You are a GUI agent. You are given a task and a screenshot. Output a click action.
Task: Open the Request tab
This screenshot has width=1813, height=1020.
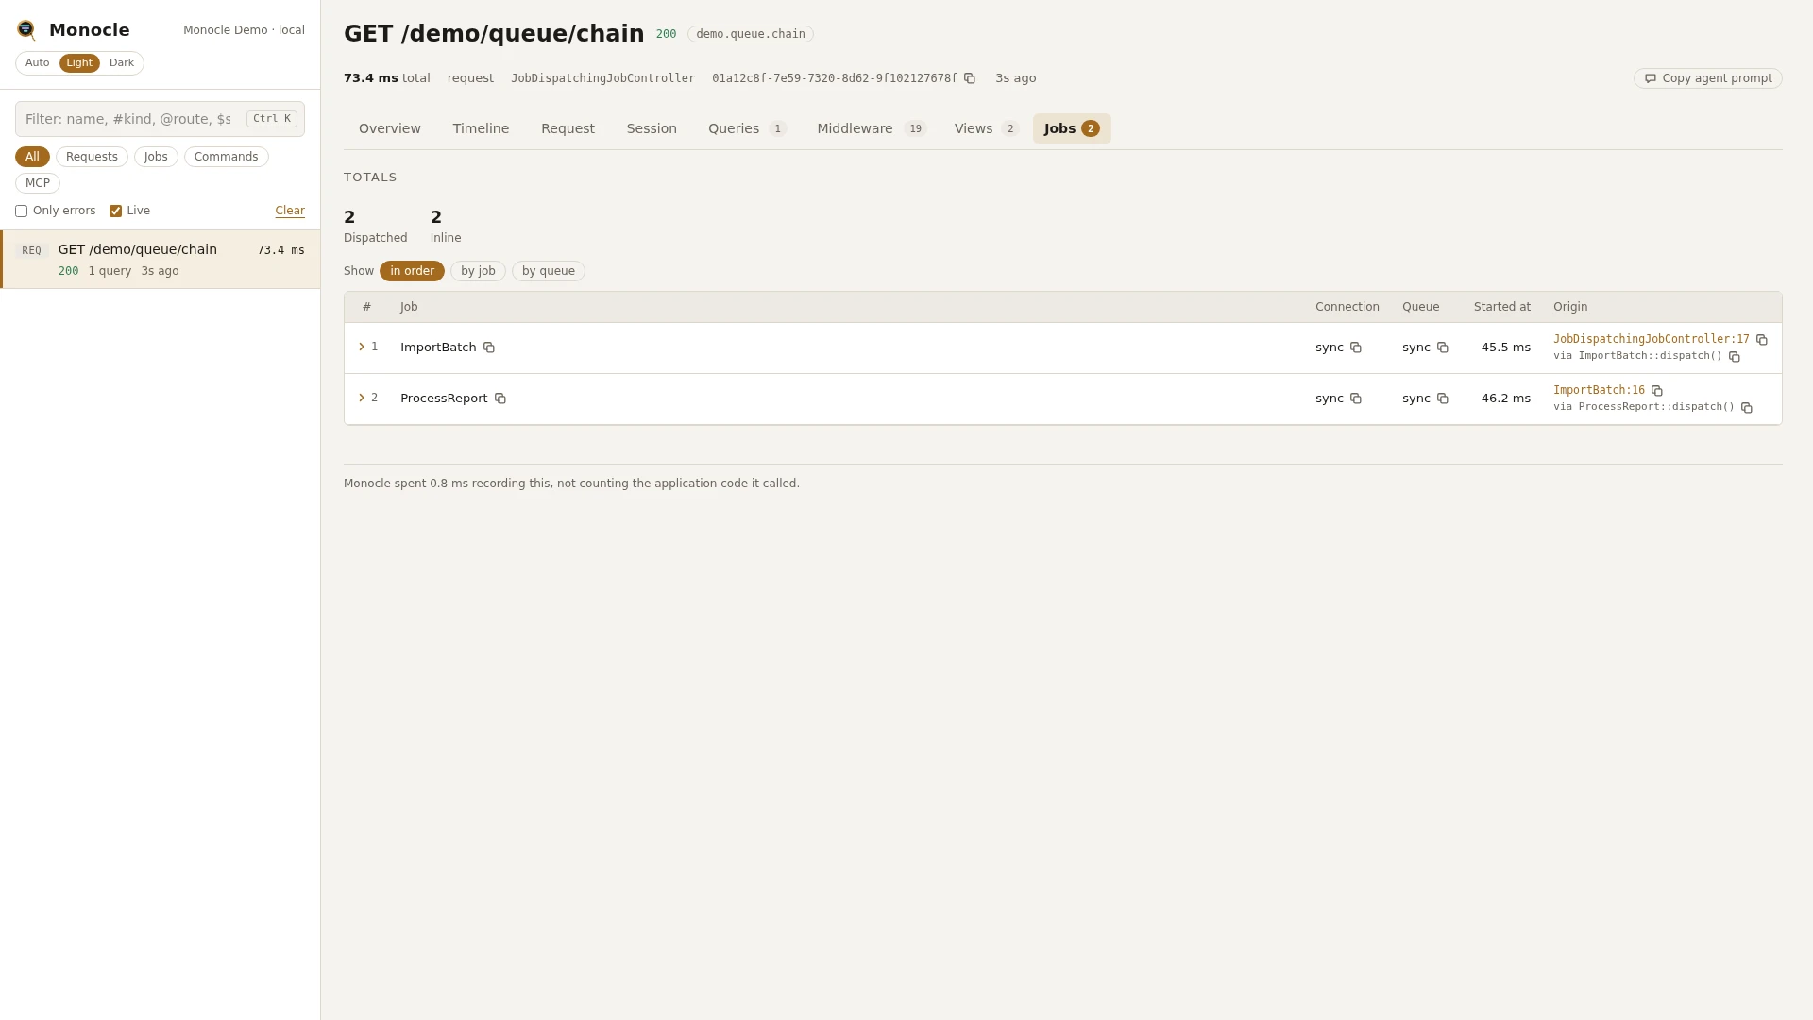click(568, 128)
